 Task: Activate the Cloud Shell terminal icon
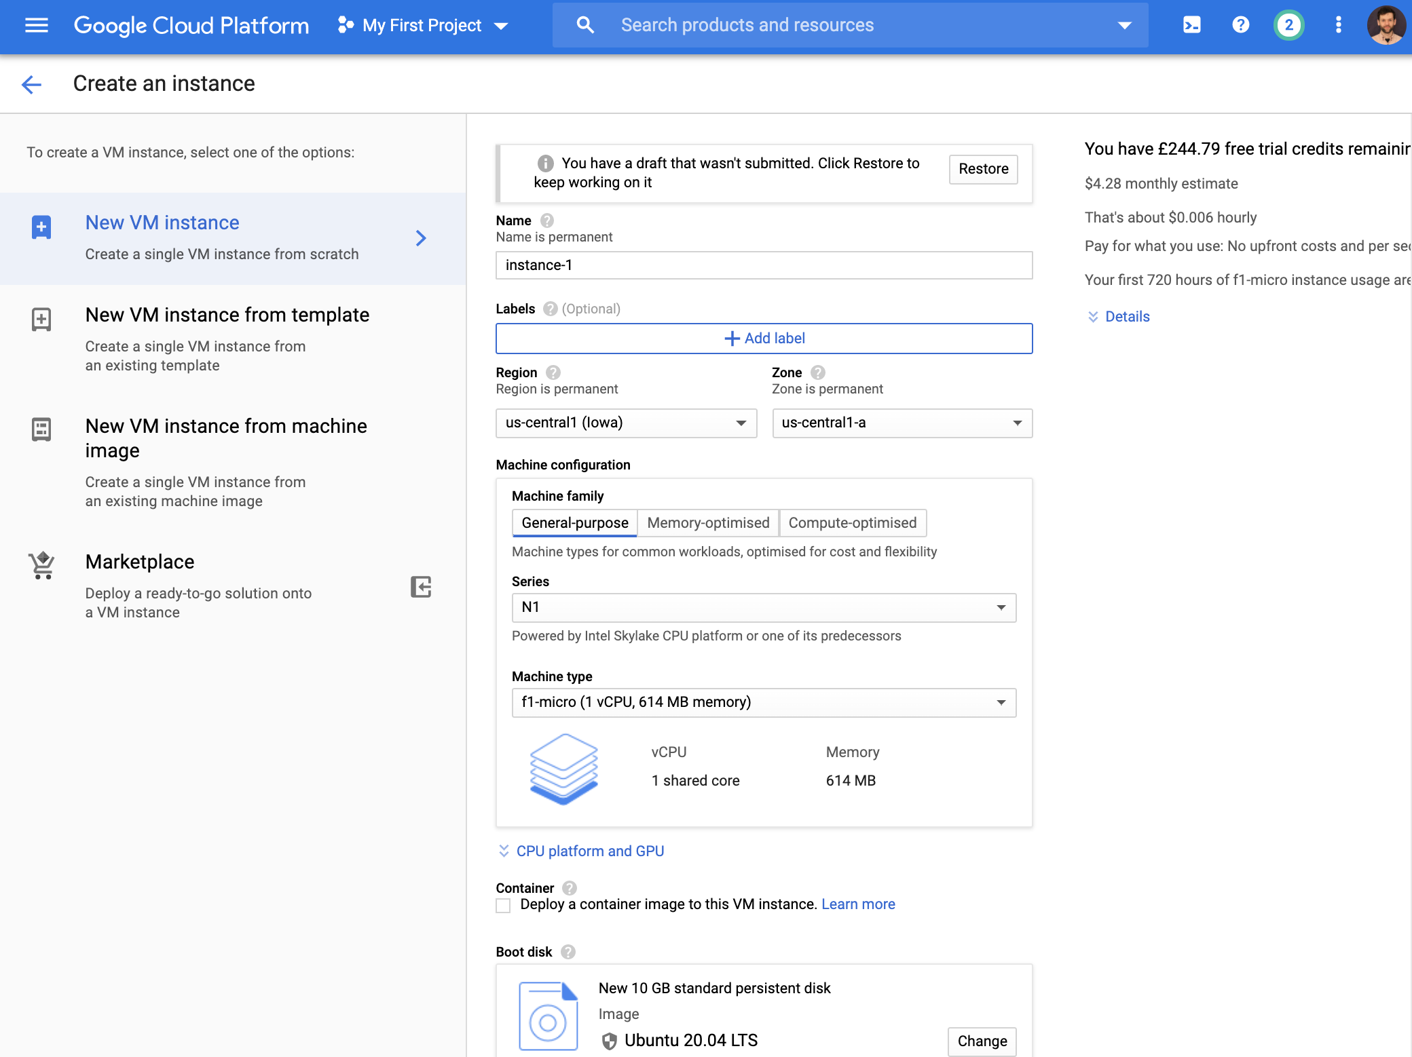pos(1191,24)
